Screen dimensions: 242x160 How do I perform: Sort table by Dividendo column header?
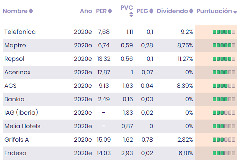(172, 11)
